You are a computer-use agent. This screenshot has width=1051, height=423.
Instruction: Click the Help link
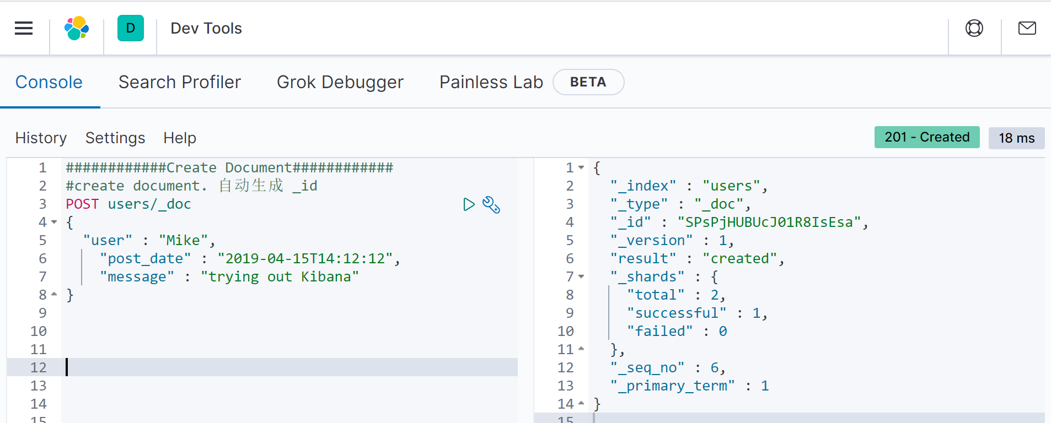point(180,138)
